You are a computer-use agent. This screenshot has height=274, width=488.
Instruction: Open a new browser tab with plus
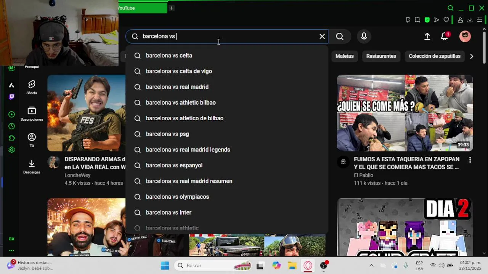172,8
